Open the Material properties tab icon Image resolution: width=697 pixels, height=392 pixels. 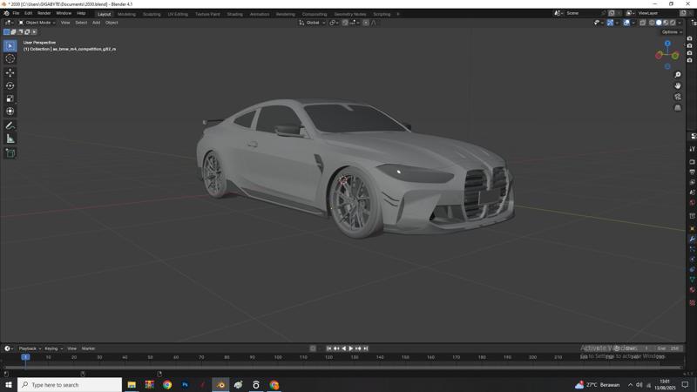click(692, 290)
